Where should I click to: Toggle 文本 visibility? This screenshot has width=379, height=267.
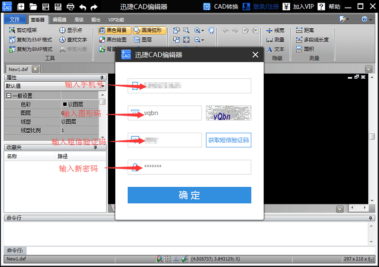pos(275,49)
